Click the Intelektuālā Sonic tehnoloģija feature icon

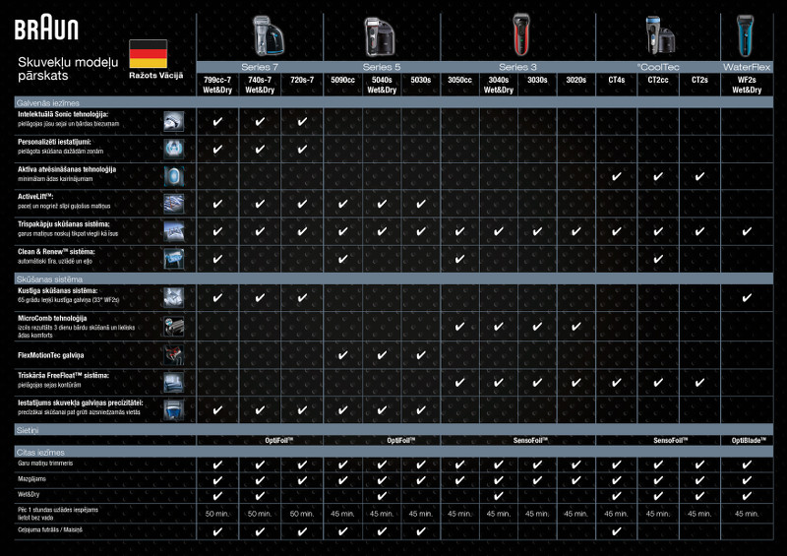(x=174, y=122)
